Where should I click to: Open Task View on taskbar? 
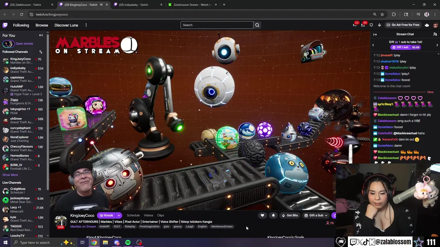82,243
